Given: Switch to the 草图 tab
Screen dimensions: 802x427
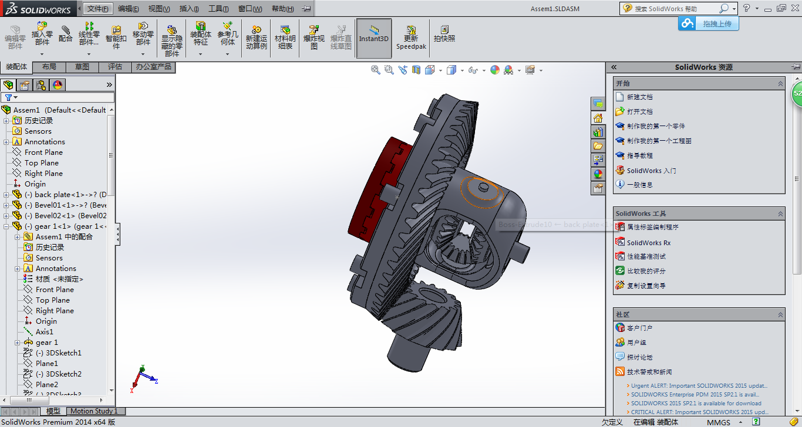Looking at the screenshot, I should click(x=82, y=67).
